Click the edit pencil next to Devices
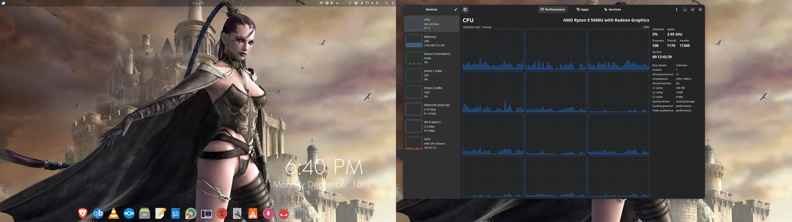 pos(456,9)
